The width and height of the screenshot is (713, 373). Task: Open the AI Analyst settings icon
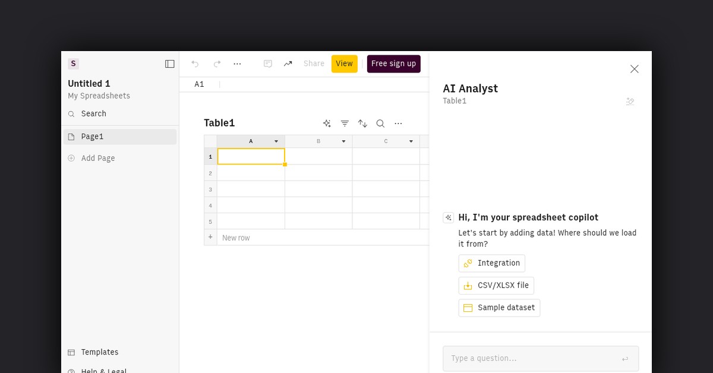pos(630,102)
